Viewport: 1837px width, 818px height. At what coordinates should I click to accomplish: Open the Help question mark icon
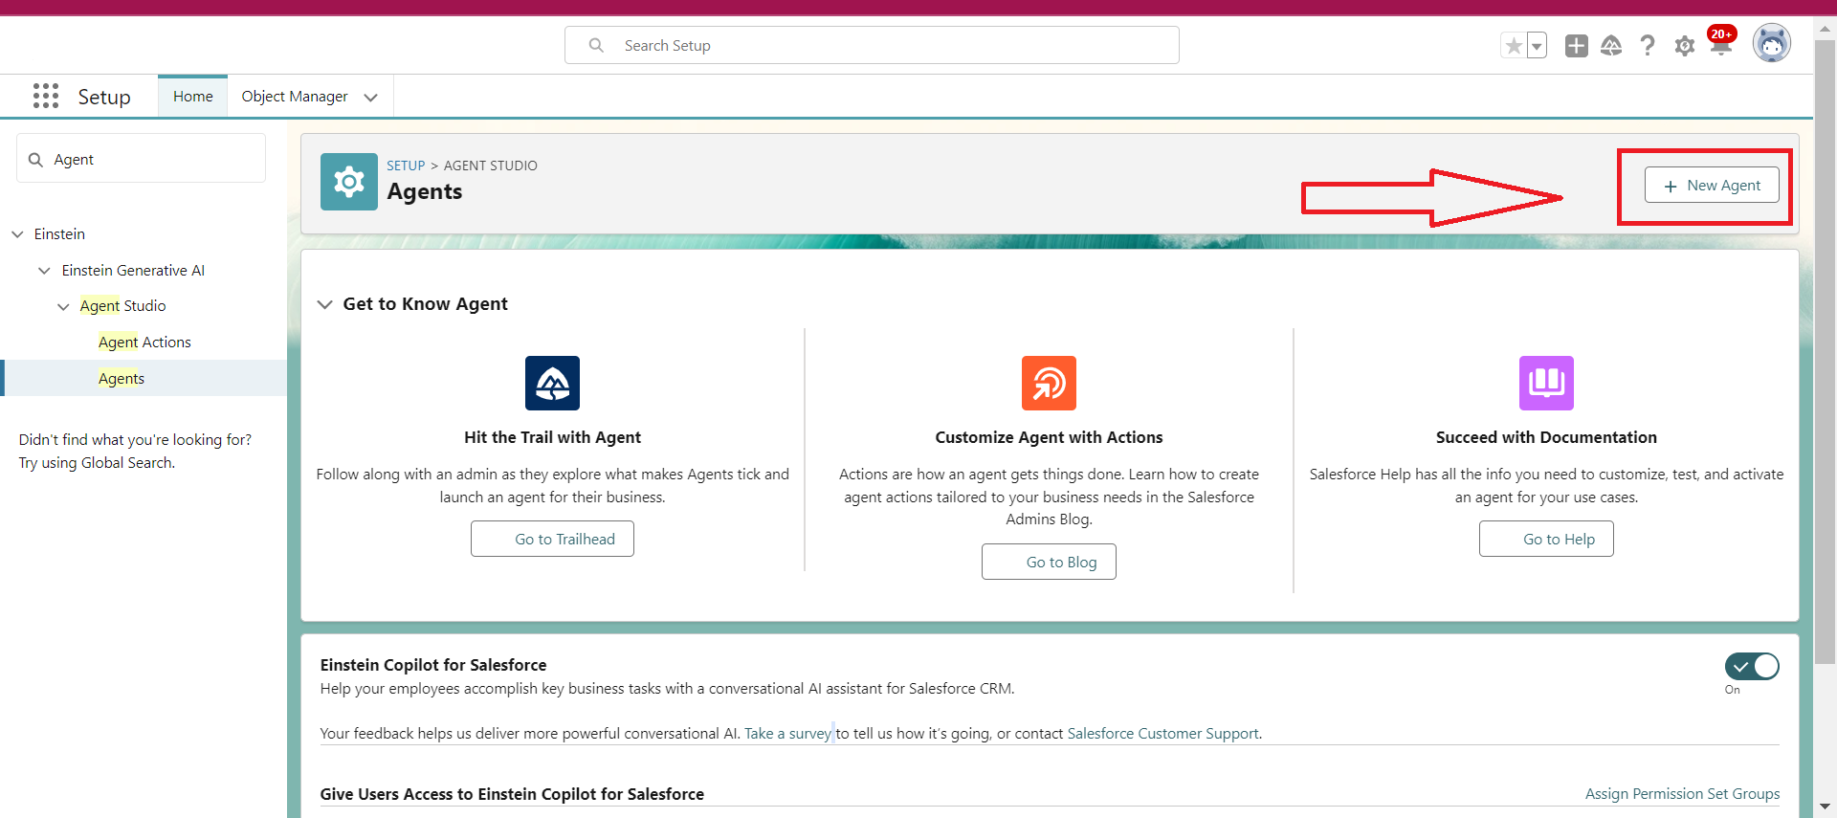click(x=1648, y=46)
